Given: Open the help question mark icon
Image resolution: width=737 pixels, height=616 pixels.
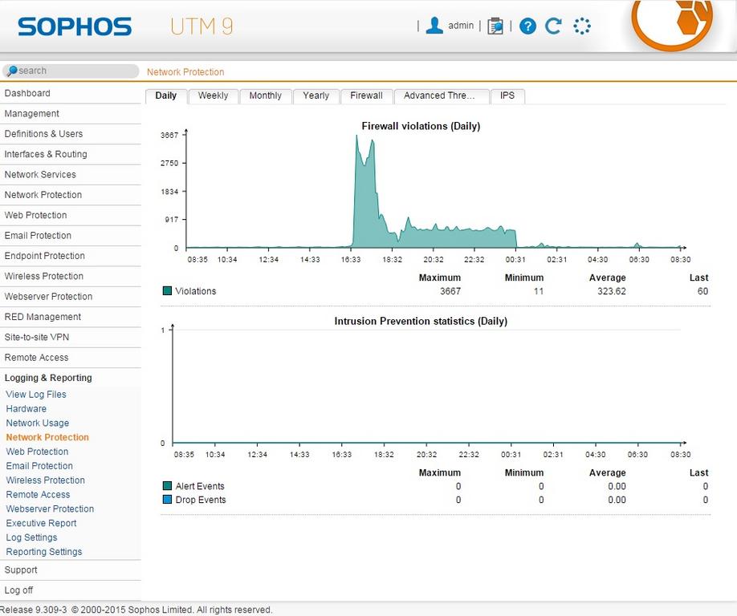Looking at the screenshot, I should coord(527,26).
